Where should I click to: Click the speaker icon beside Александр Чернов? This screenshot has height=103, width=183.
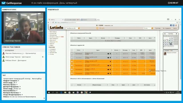43,57
